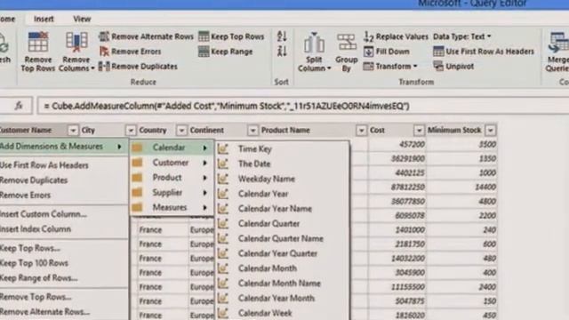The height and width of the screenshot is (320, 569).
Task: Expand the Product folder submenu
Action: 172,178
